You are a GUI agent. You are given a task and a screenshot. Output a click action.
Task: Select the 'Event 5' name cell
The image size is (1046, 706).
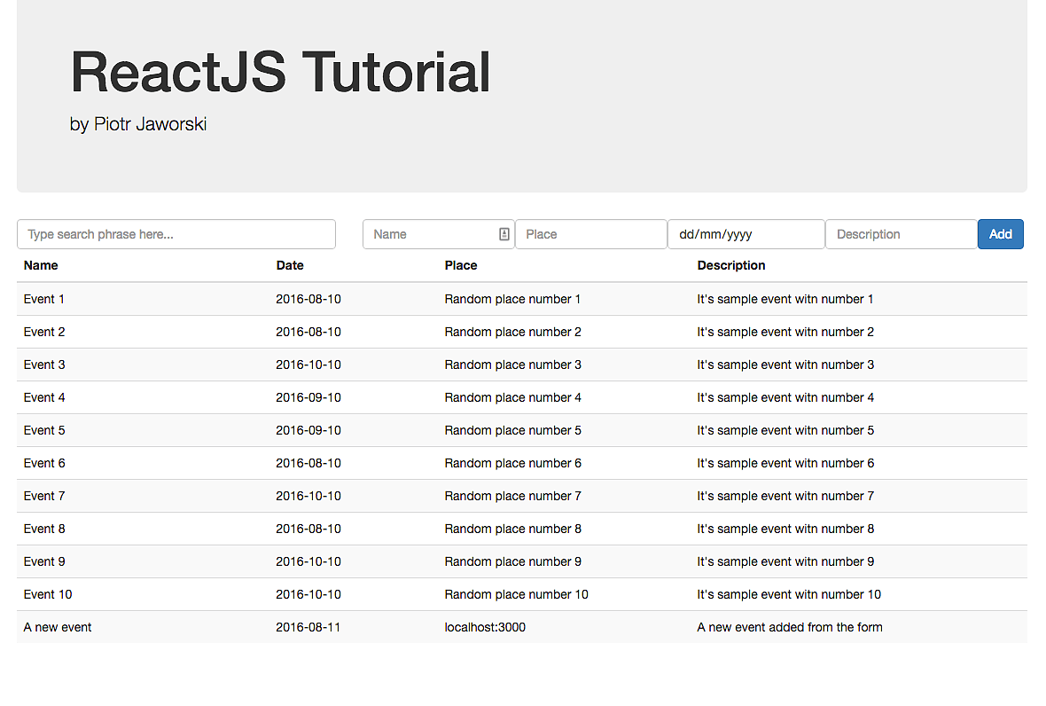(44, 430)
